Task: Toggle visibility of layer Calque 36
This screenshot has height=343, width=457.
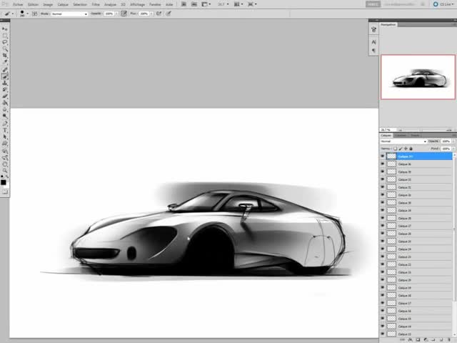Action: [383, 164]
